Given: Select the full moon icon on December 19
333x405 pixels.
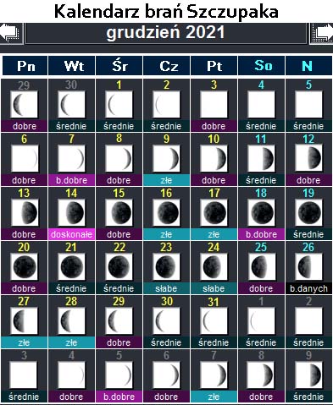Looking at the screenshot, I should [308, 212].
